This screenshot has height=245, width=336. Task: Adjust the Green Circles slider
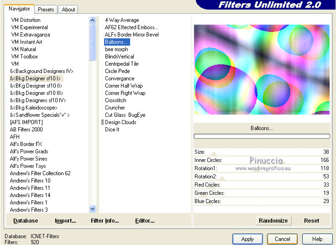pyautogui.click(x=262, y=193)
